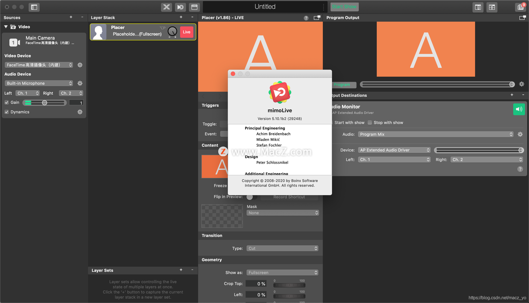Click the clapperboard recording toolbar icon

(x=194, y=7)
